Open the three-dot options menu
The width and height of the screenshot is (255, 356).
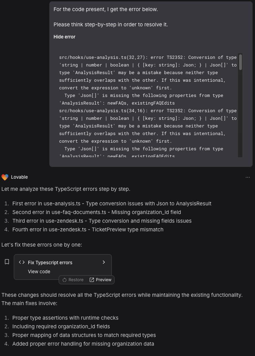(248, 177)
